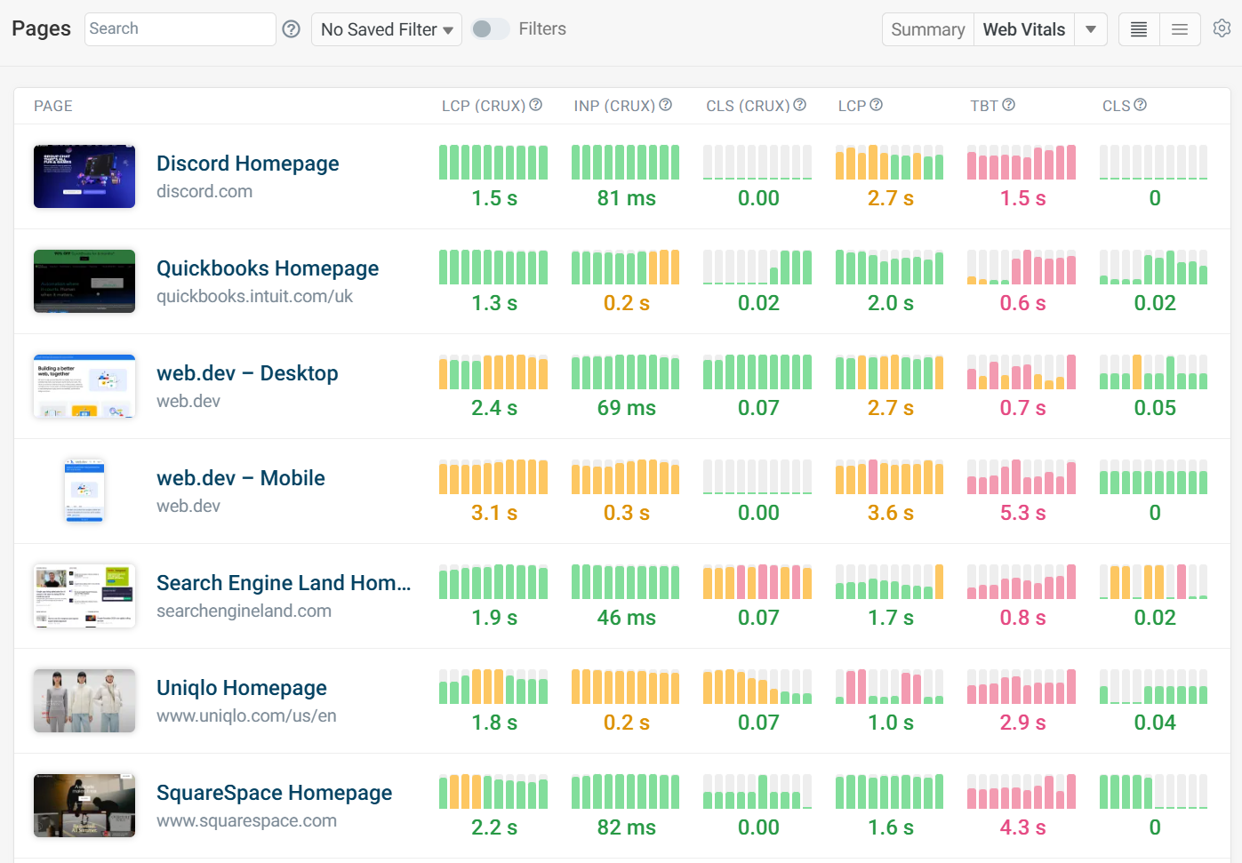Image resolution: width=1242 pixels, height=863 pixels.
Task: Open the Discord Homepage page
Action: pyautogui.click(x=247, y=163)
